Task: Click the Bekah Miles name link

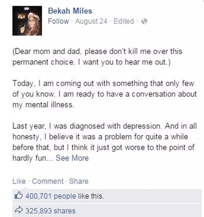Action: click(x=70, y=11)
